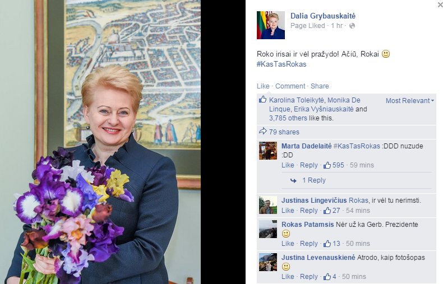Open the Dalia Grybauskaitė page name link
The image size is (443, 284).
pyautogui.click(x=323, y=16)
